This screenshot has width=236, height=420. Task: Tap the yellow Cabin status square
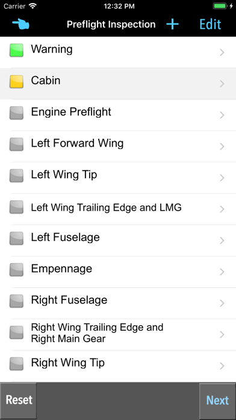16,81
